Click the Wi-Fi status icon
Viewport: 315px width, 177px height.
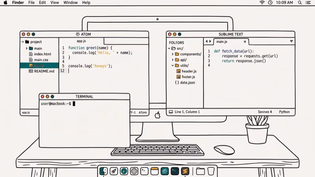pyautogui.click(x=262, y=3)
